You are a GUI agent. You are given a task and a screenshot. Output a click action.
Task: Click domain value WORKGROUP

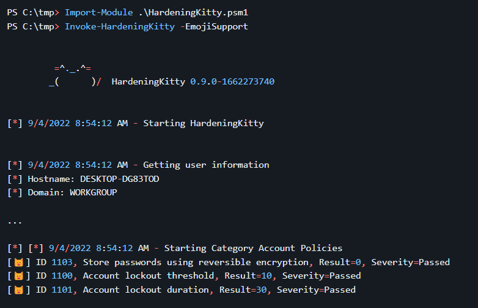[x=94, y=193]
